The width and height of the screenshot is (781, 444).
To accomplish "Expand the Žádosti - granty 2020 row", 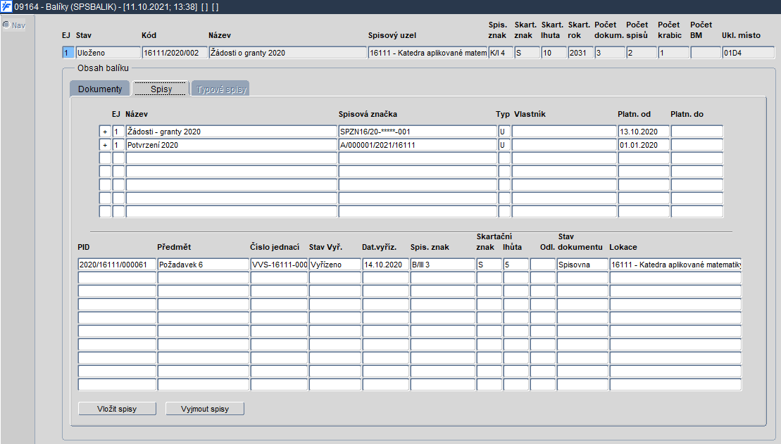I will click(x=105, y=132).
